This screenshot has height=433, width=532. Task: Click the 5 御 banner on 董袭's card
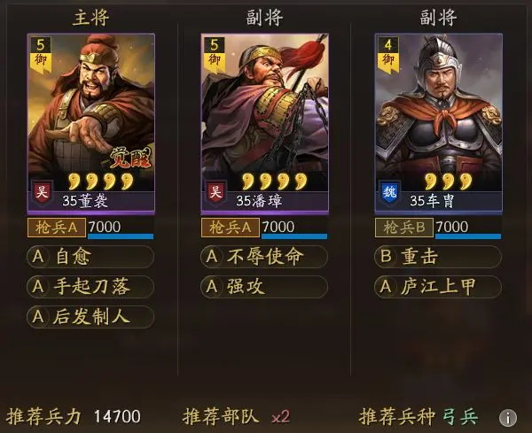41,55
